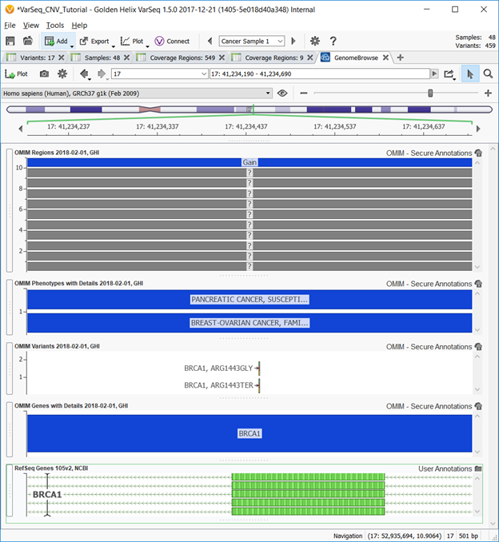Click BRCA1 in OMIM Genes track
Viewport: 499px width, 542px height.
click(249, 433)
